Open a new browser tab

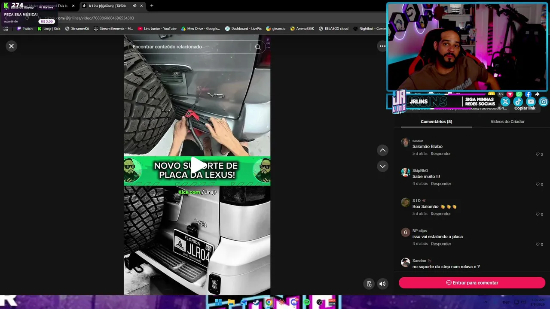pyautogui.click(x=152, y=6)
